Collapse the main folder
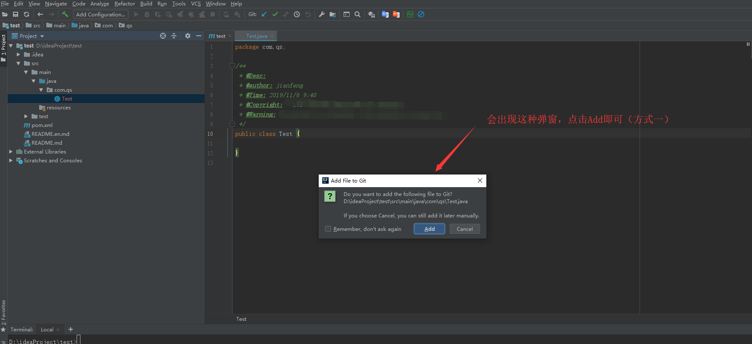752x344 pixels. pos(26,72)
